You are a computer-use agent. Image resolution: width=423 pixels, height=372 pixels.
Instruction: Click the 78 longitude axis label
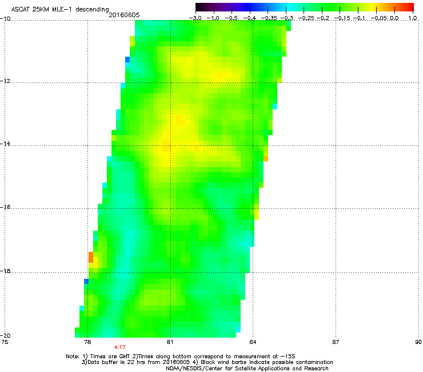coord(87,342)
